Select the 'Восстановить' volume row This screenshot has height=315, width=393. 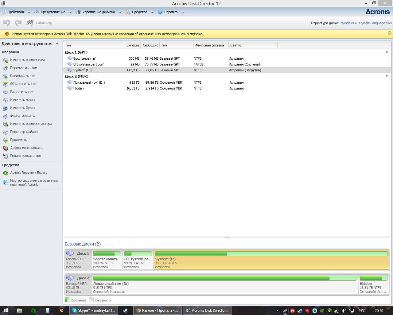[x=227, y=58]
